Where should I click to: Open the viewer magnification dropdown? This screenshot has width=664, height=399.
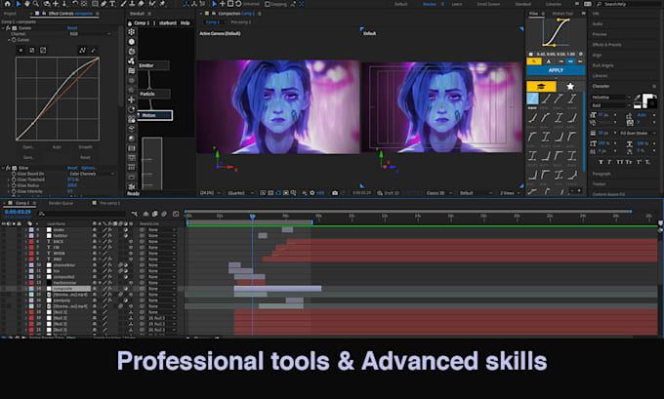click(210, 193)
